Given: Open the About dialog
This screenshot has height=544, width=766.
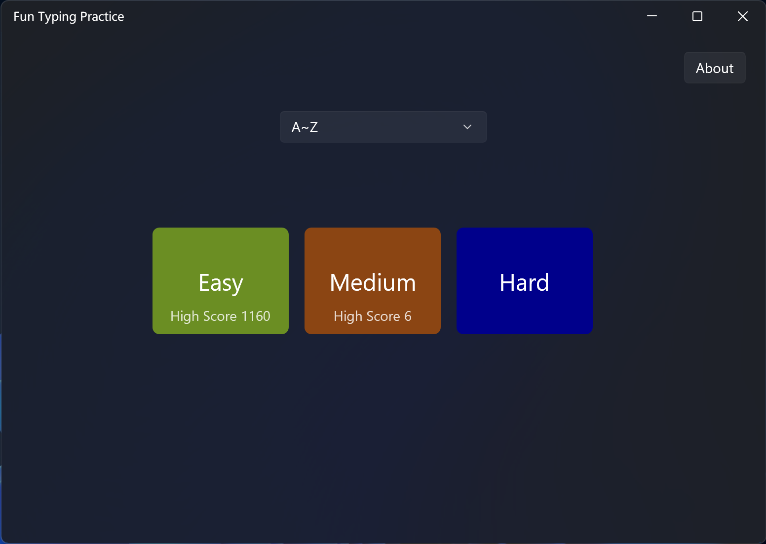Looking at the screenshot, I should 714,68.
